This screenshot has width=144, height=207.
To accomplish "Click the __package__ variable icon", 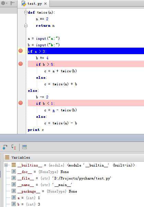I will (14, 191).
